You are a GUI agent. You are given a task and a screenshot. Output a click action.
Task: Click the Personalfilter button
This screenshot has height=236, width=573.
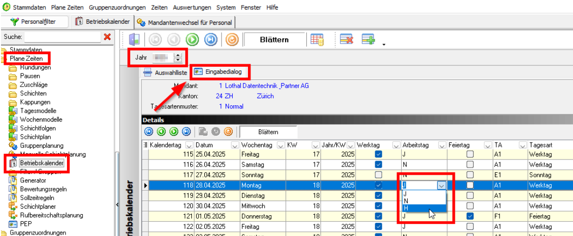pos(33,22)
